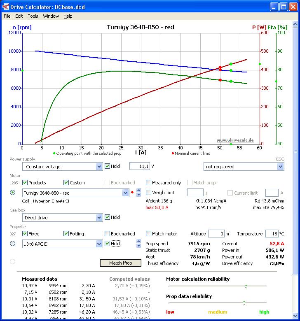
Task: Toggle the propeller Hold checkbox
Action: click(107, 243)
